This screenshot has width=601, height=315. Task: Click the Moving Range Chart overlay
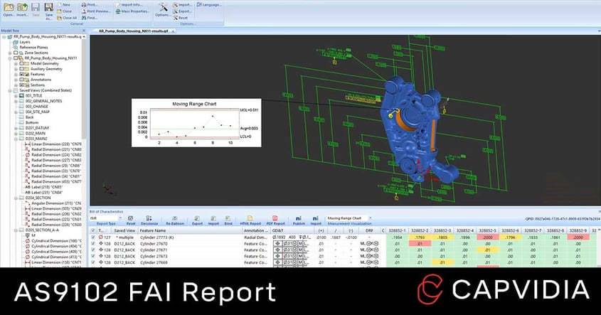196,122
